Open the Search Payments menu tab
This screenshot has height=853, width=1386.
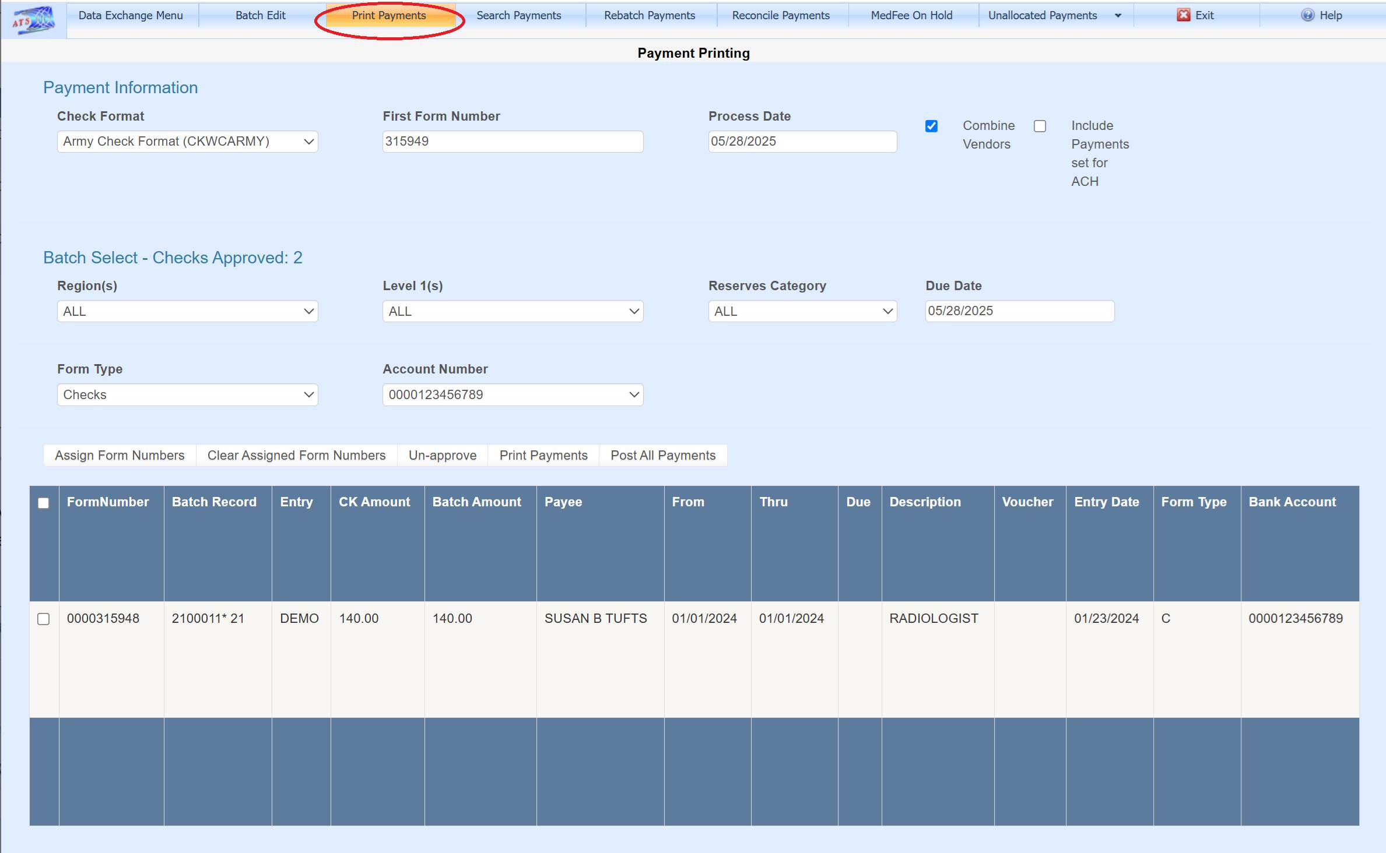pyautogui.click(x=518, y=16)
